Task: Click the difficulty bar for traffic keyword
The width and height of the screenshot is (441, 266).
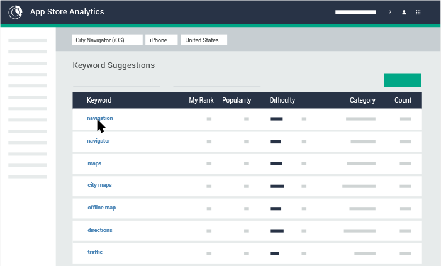Action: (274, 253)
